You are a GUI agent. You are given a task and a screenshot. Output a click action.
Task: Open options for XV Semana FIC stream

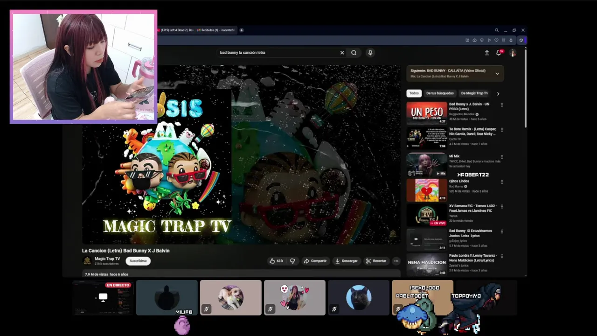502,206
